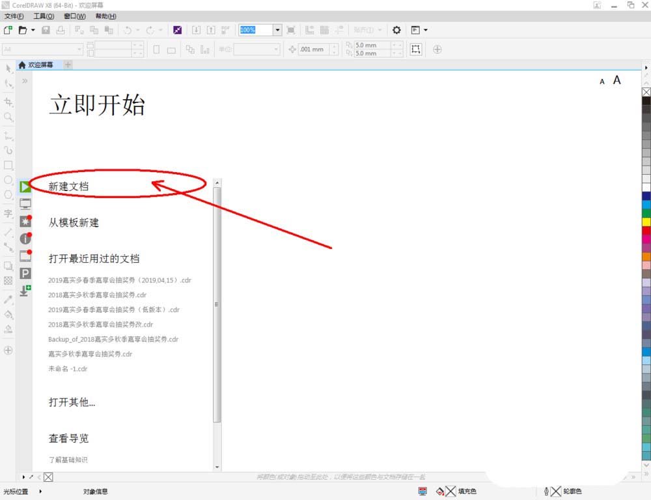This screenshot has height=500, width=651.
Task: Increase text size with large A
Action: [x=617, y=80]
